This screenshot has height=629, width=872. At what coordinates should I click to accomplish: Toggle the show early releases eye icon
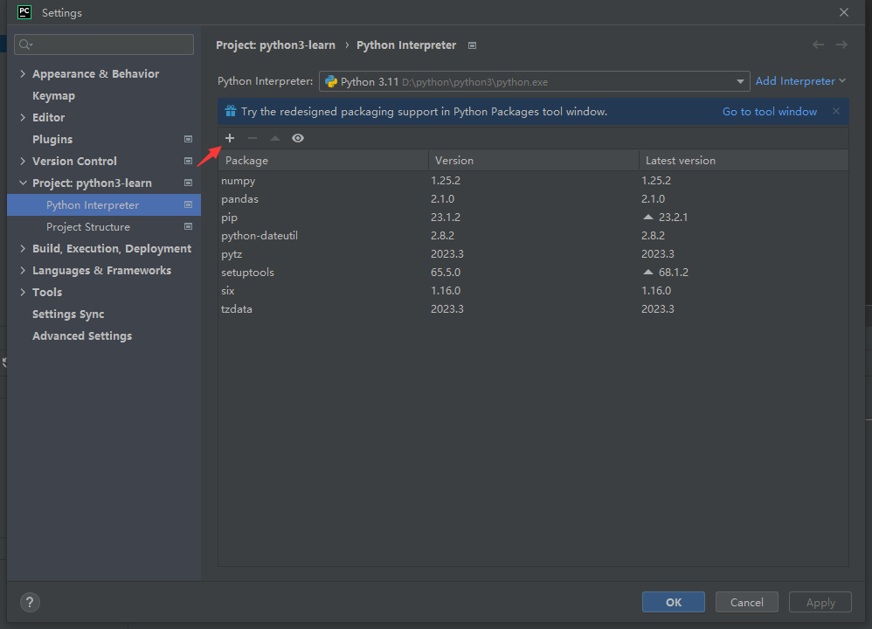(x=298, y=138)
